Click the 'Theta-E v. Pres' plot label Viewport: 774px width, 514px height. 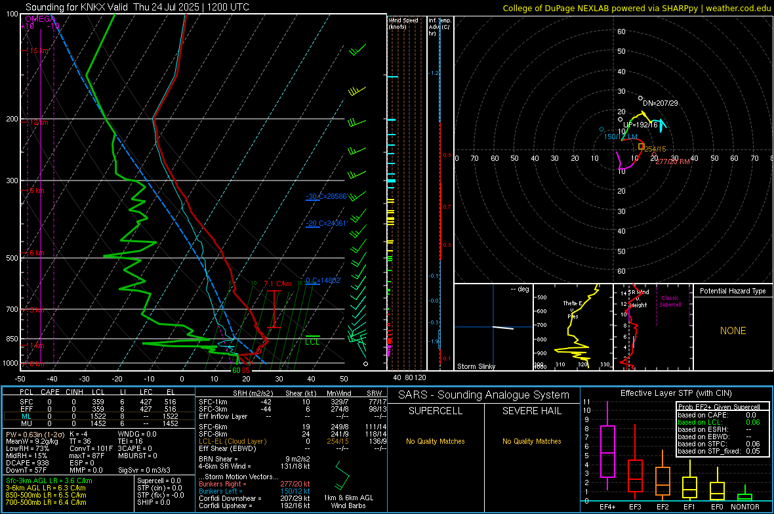point(573,309)
